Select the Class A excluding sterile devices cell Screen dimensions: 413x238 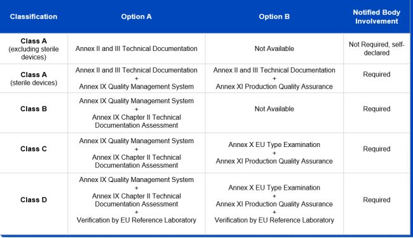tap(34, 49)
